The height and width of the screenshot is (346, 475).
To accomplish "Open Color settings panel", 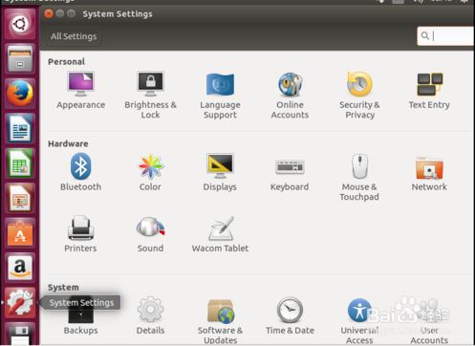I will tap(150, 172).
